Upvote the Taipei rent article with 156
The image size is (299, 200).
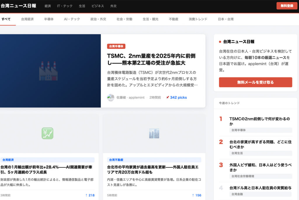196,195
